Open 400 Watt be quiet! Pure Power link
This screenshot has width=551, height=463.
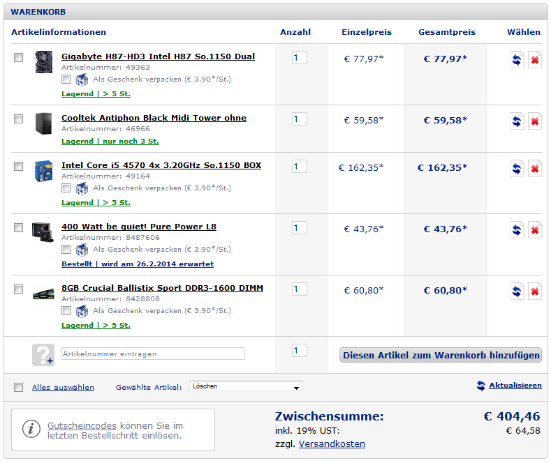pyautogui.click(x=139, y=227)
